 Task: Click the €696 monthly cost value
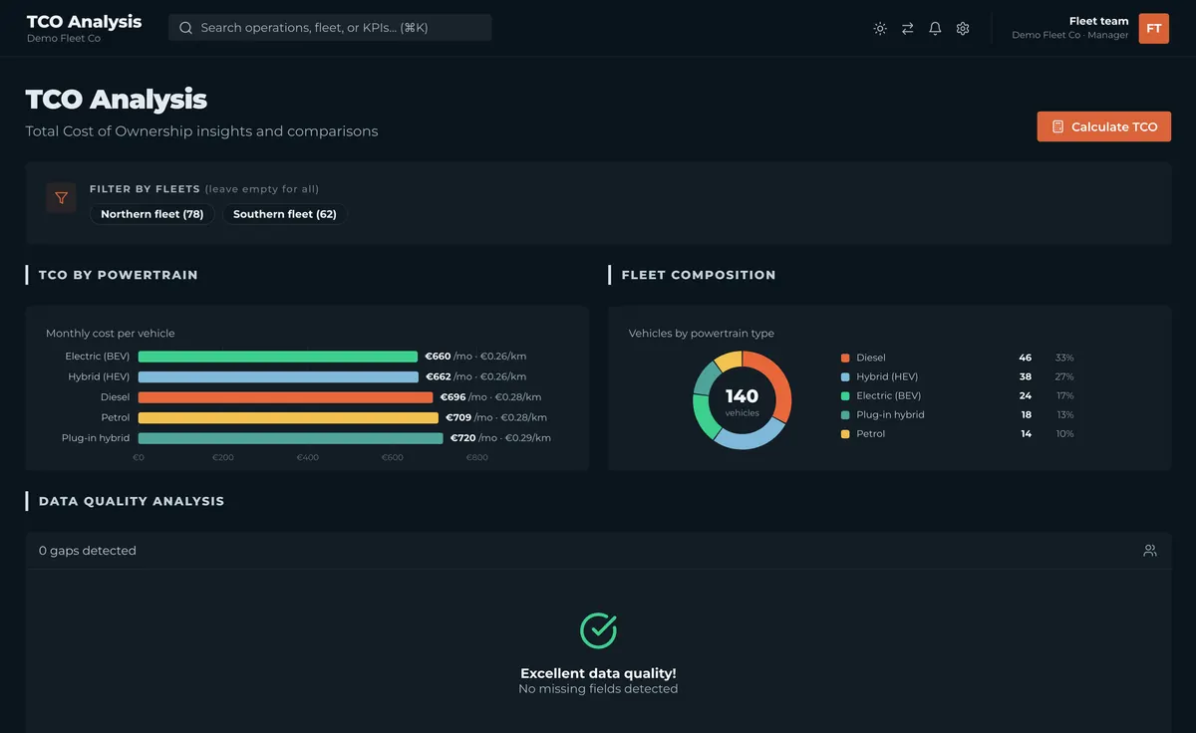tap(453, 397)
